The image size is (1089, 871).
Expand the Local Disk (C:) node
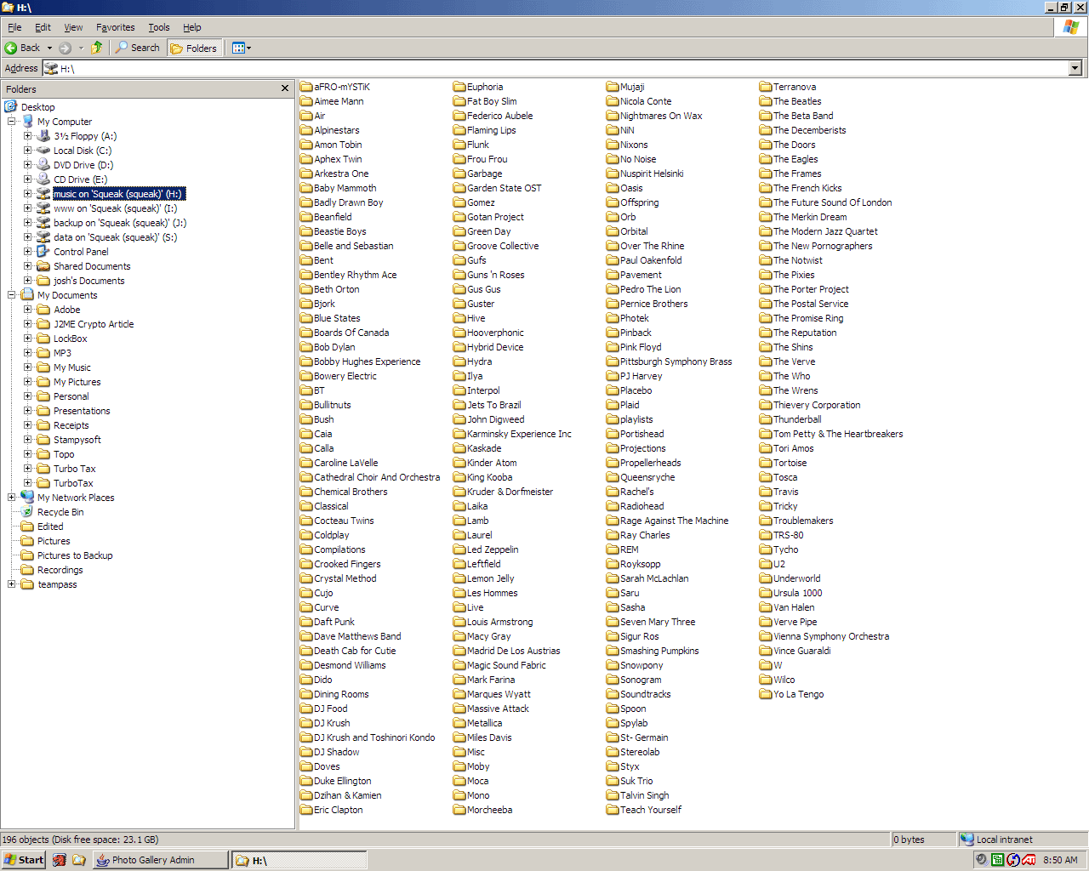(28, 151)
